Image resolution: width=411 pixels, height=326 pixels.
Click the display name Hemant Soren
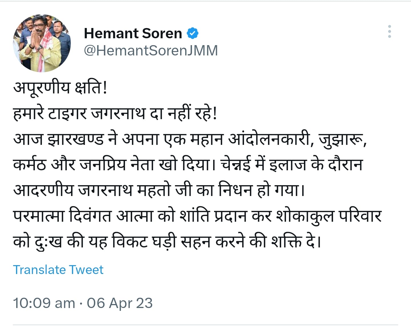tap(133, 33)
